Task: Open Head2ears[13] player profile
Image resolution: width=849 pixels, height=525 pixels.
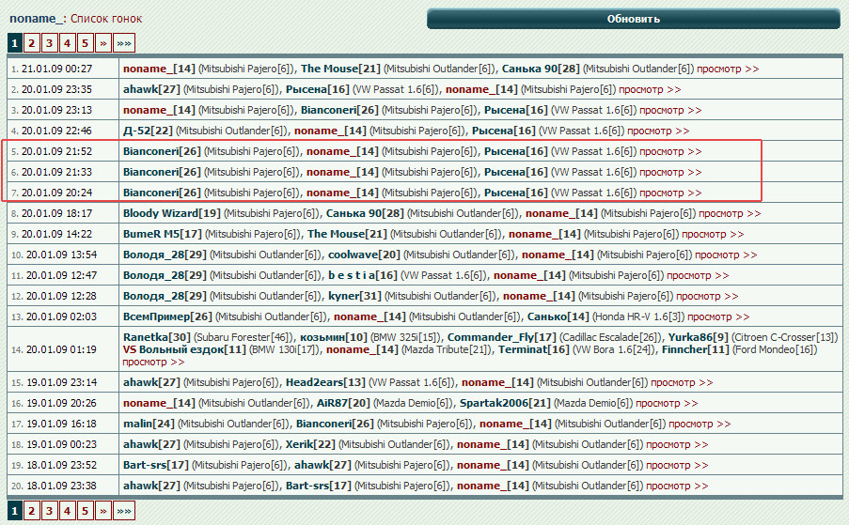Action: [x=325, y=382]
